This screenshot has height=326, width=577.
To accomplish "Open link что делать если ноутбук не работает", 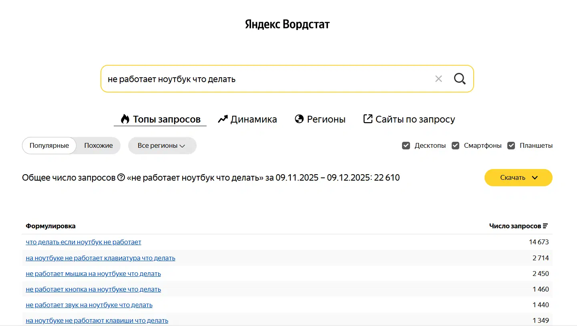I will click(x=84, y=242).
